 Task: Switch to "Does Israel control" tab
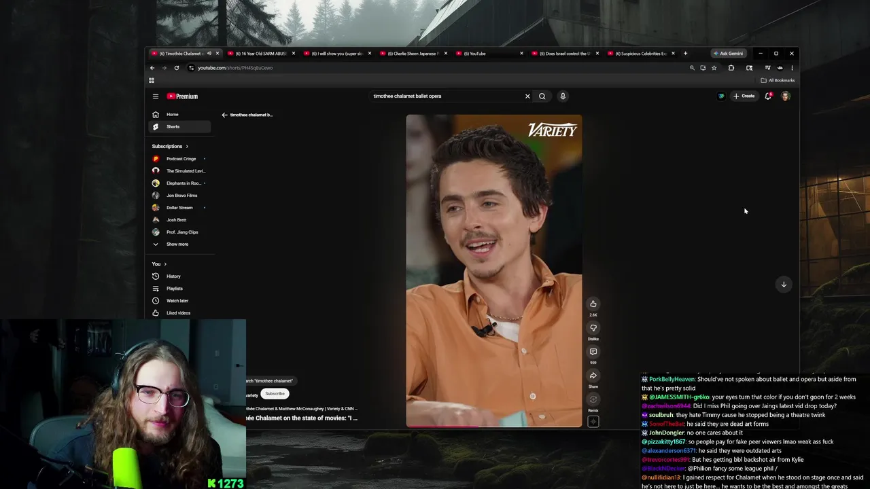coord(565,54)
